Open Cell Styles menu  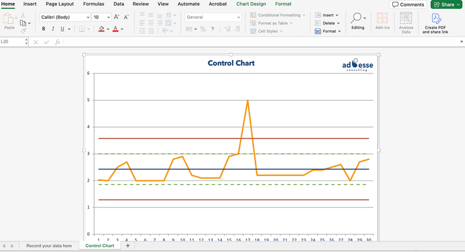tap(266, 31)
